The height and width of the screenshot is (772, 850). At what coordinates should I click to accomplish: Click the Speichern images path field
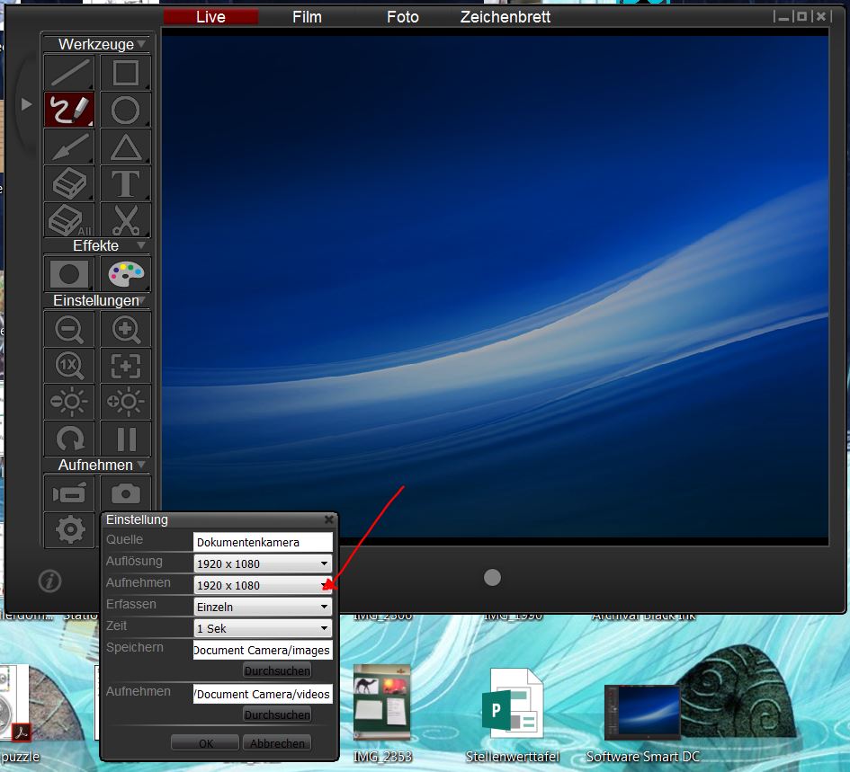point(263,650)
